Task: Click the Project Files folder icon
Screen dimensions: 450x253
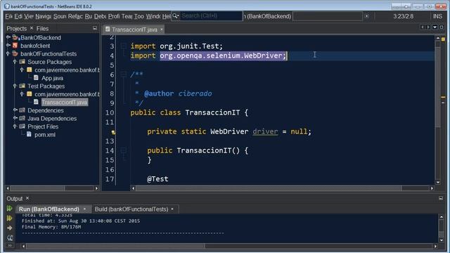Action: tap(22, 126)
